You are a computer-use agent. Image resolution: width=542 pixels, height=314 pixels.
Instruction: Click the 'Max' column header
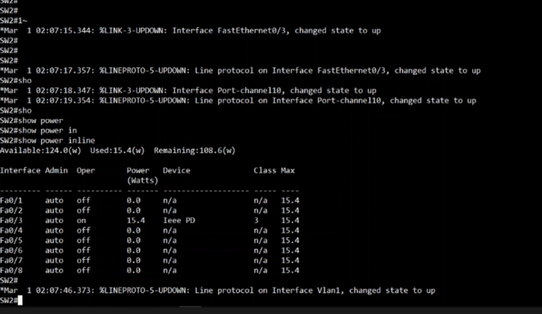[x=288, y=170]
